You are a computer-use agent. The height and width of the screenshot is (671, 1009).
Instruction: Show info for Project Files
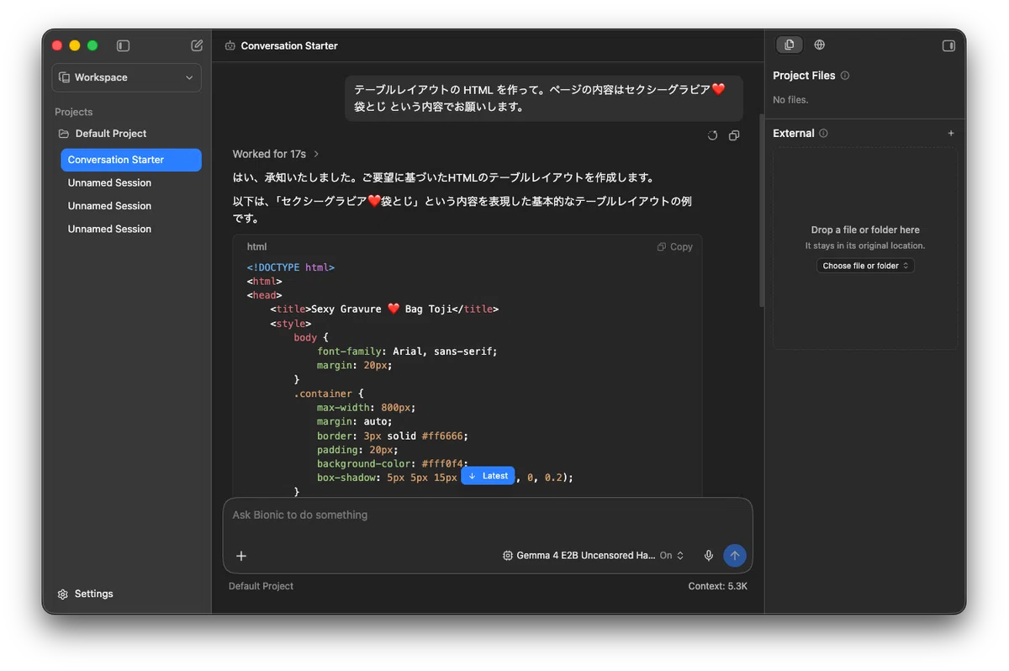tap(845, 76)
